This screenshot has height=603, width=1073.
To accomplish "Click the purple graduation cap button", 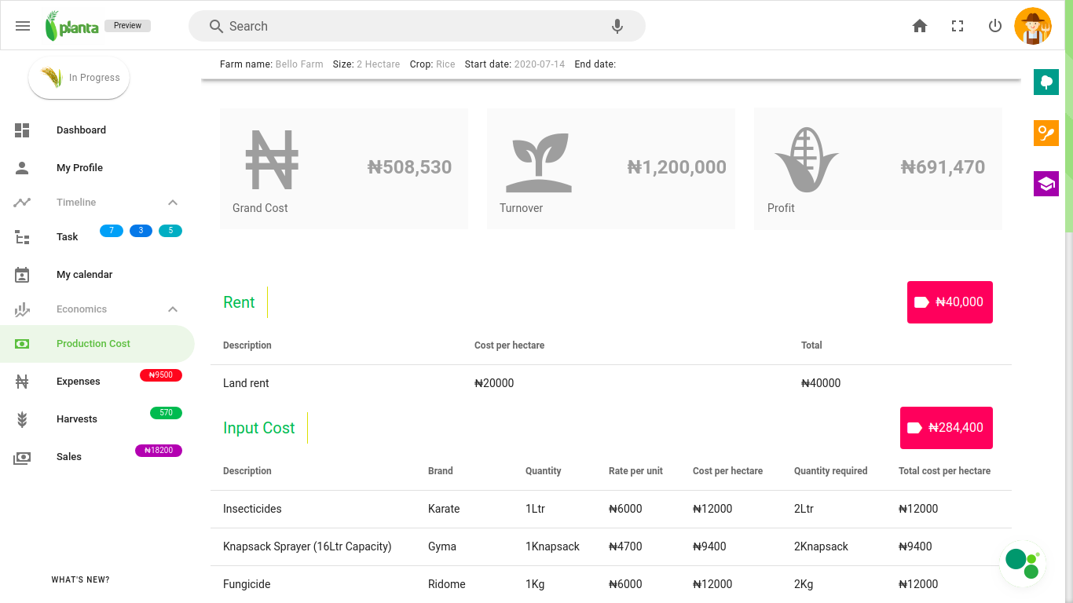I will click(x=1046, y=184).
